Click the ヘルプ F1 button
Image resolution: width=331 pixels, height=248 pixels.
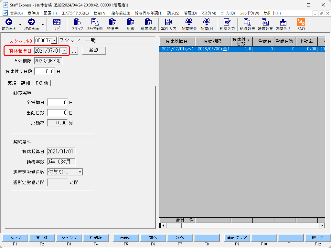[15, 238]
